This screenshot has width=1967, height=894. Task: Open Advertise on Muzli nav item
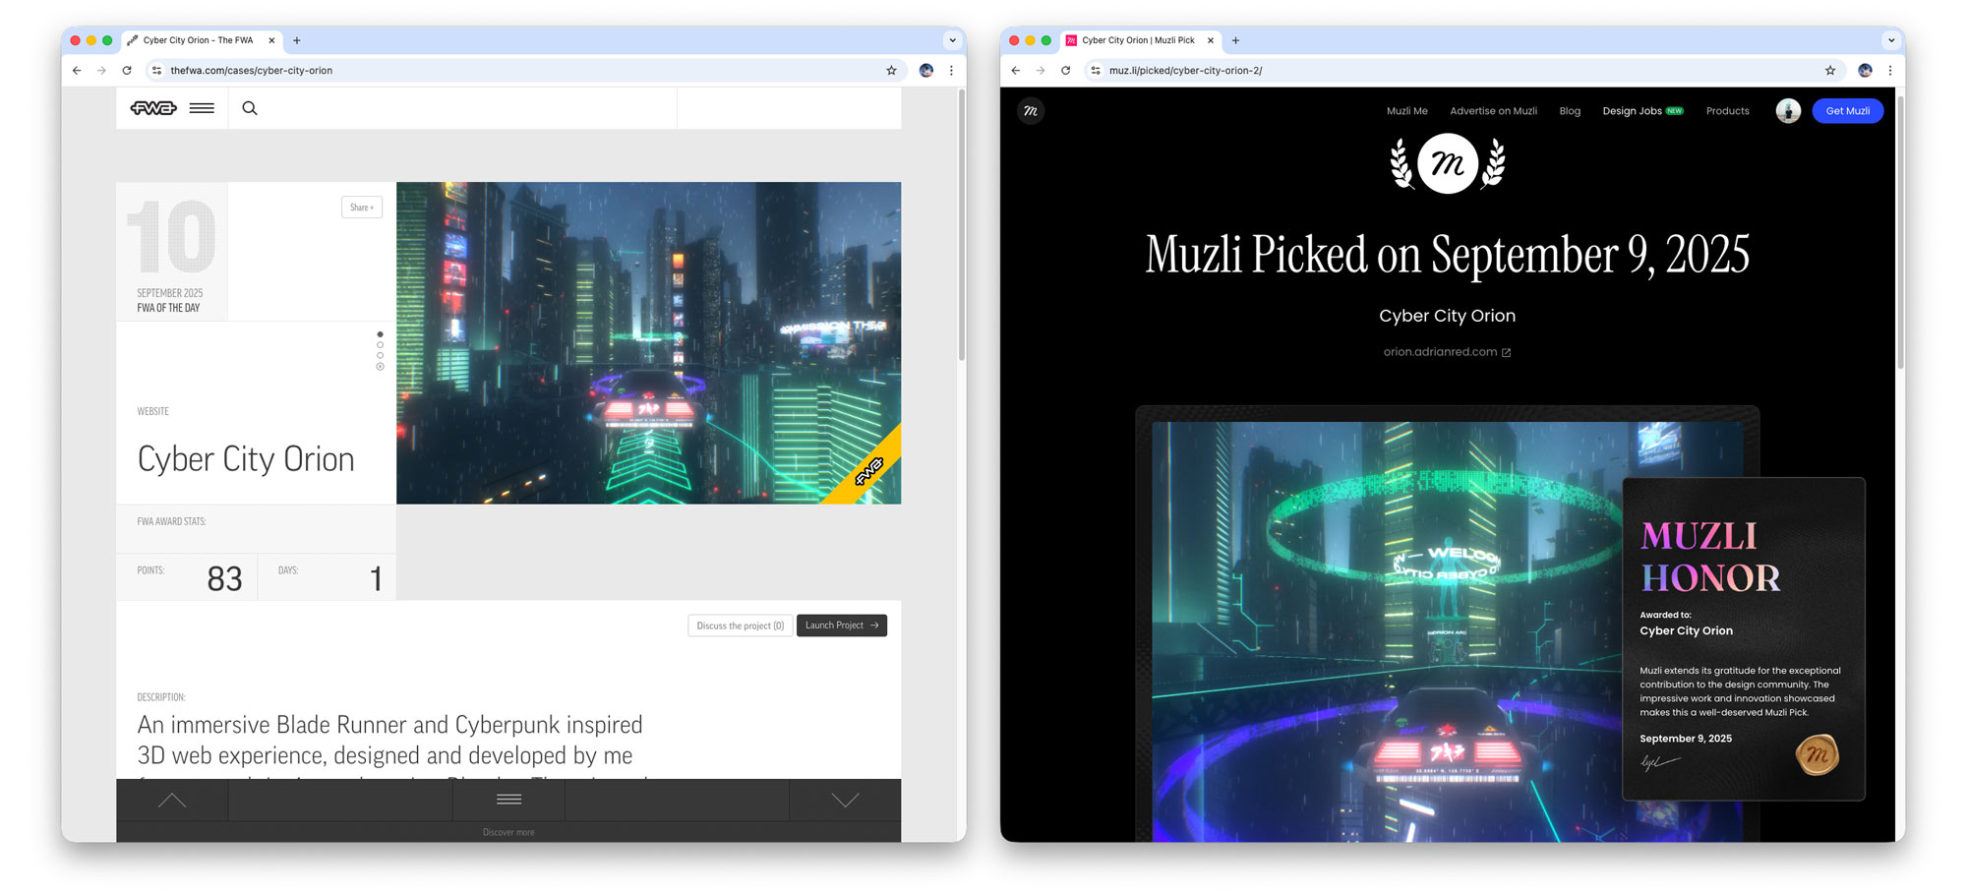pos(1493,111)
